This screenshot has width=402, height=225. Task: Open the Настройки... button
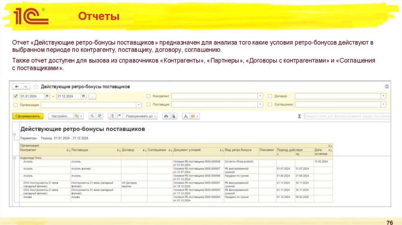pos(60,116)
